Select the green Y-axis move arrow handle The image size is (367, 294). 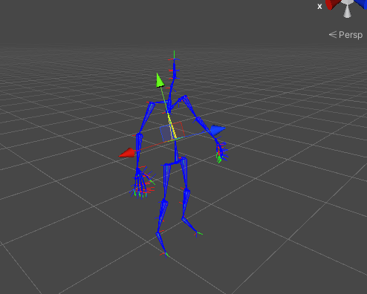(160, 80)
